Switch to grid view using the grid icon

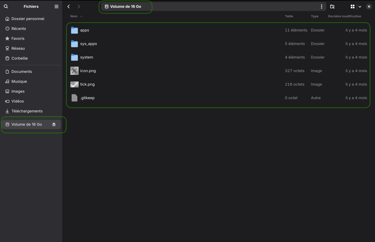(x=352, y=6)
